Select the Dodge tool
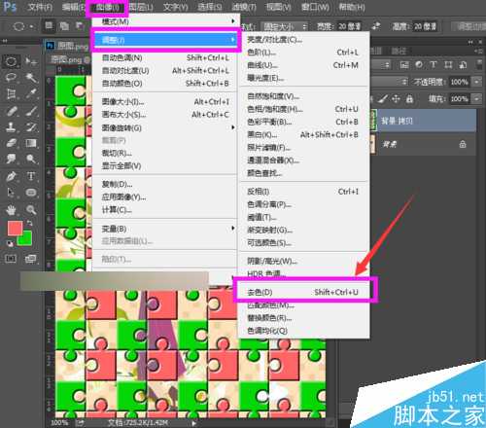 [31, 159]
